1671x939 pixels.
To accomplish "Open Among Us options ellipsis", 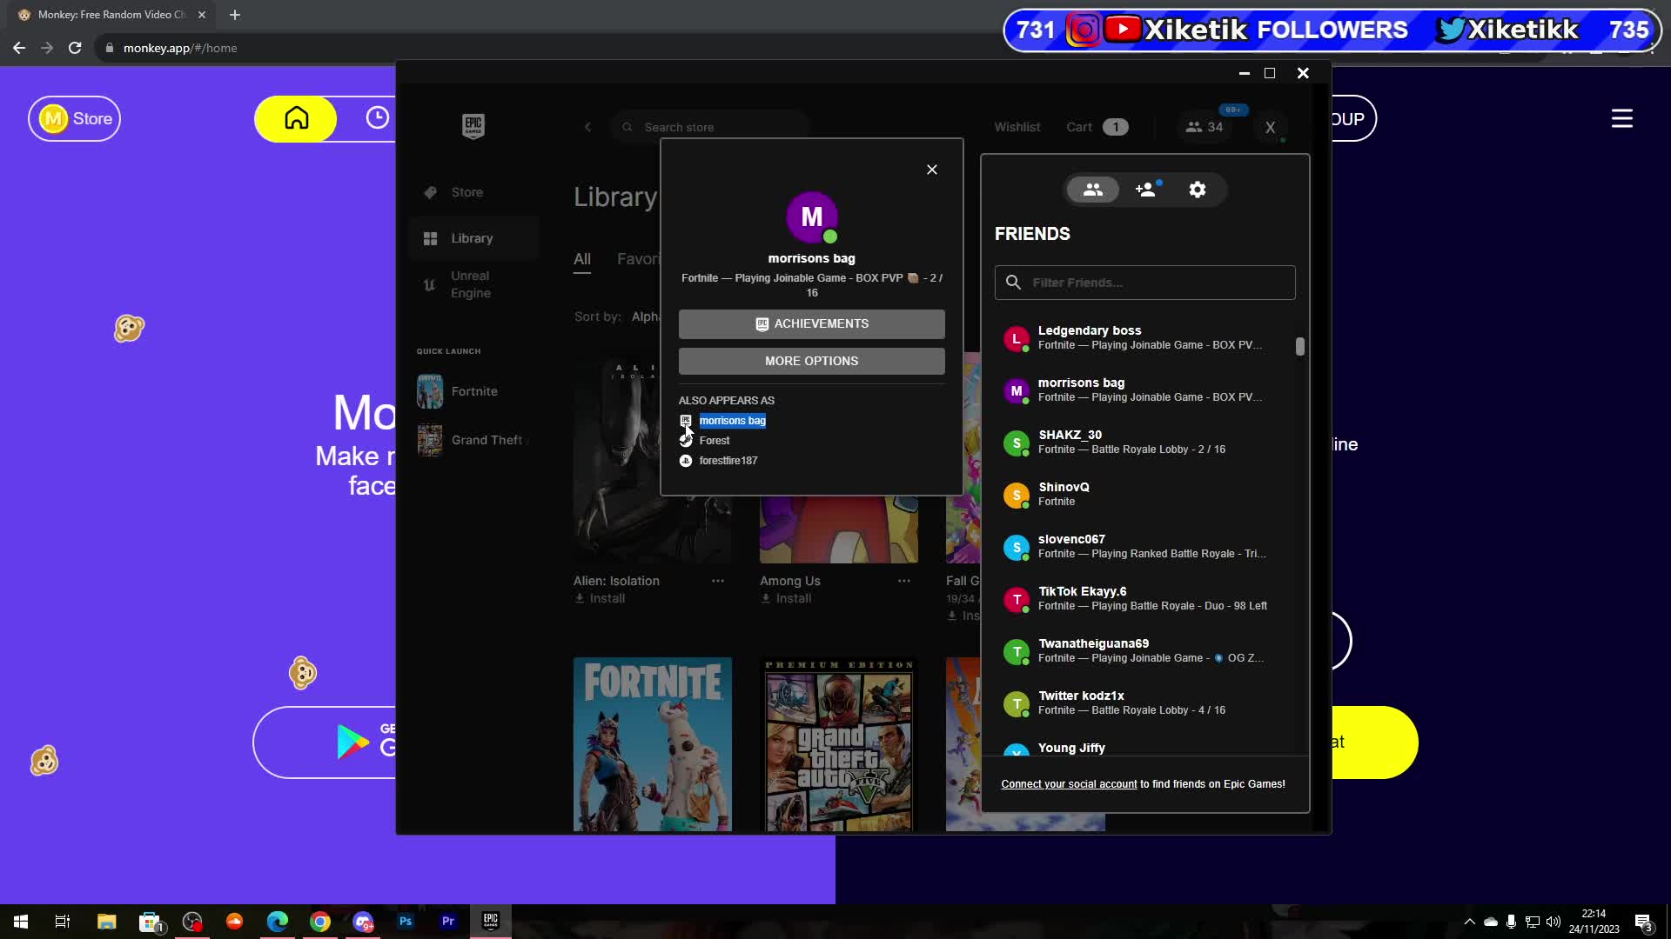I will click(904, 581).
